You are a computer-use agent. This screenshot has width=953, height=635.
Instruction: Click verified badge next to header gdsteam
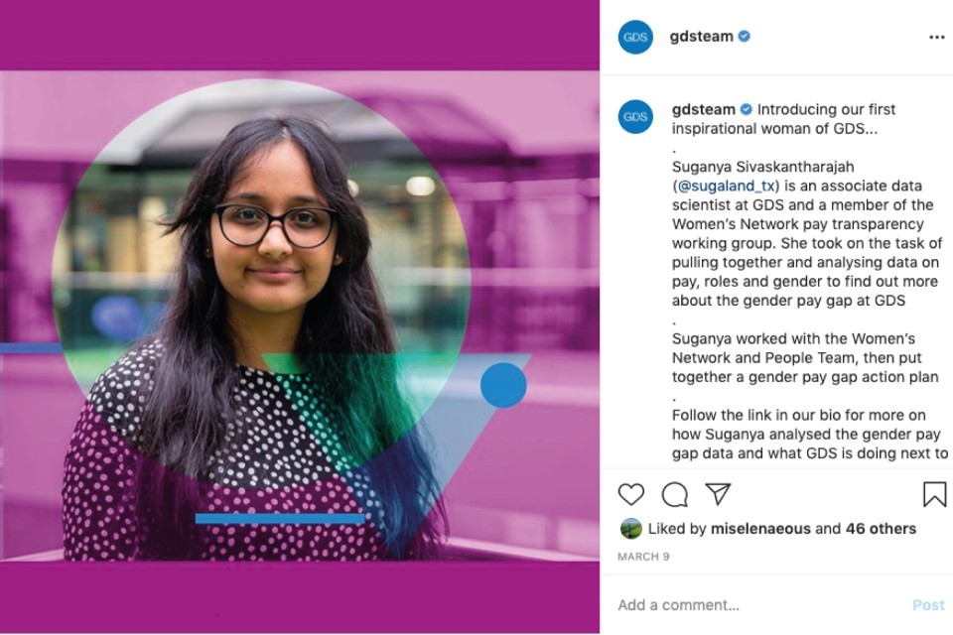point(744,37)
